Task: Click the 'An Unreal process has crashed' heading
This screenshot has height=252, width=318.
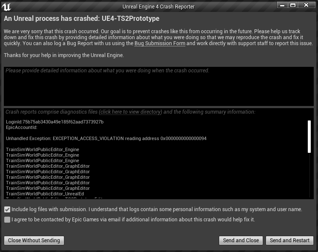Action: (x=82, y=19)
